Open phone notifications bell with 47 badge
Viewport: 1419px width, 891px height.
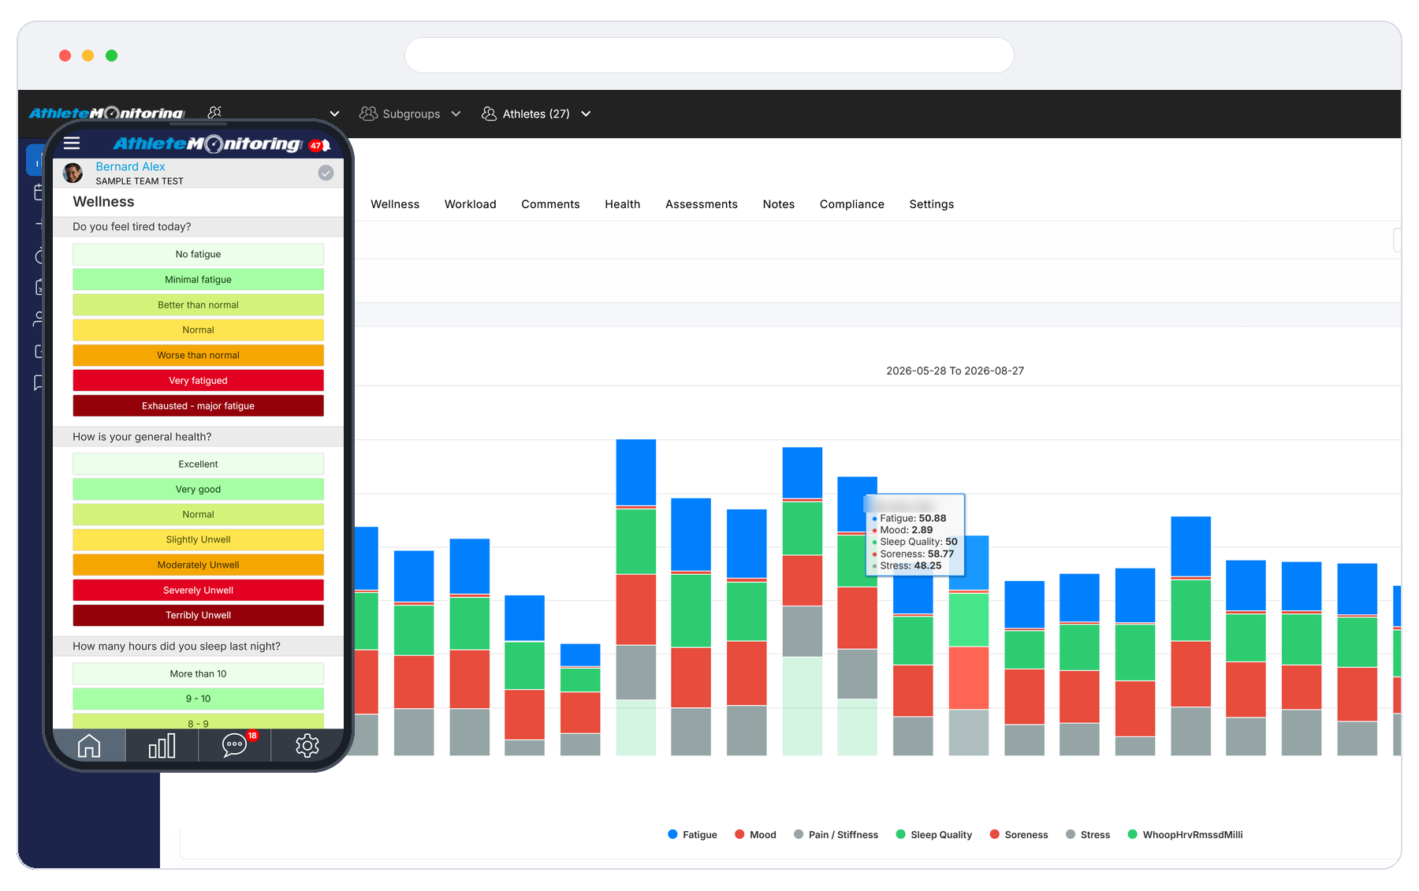(320, 145)
